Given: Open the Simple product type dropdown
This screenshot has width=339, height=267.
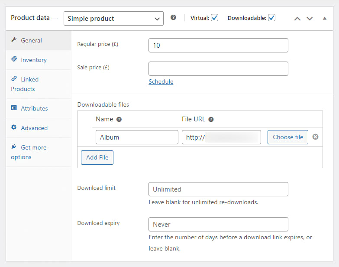Looking at the screenshot, I should click(113, 18).
